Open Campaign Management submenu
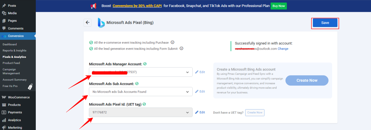The image size is (371, 130). [x=11, y=71]
